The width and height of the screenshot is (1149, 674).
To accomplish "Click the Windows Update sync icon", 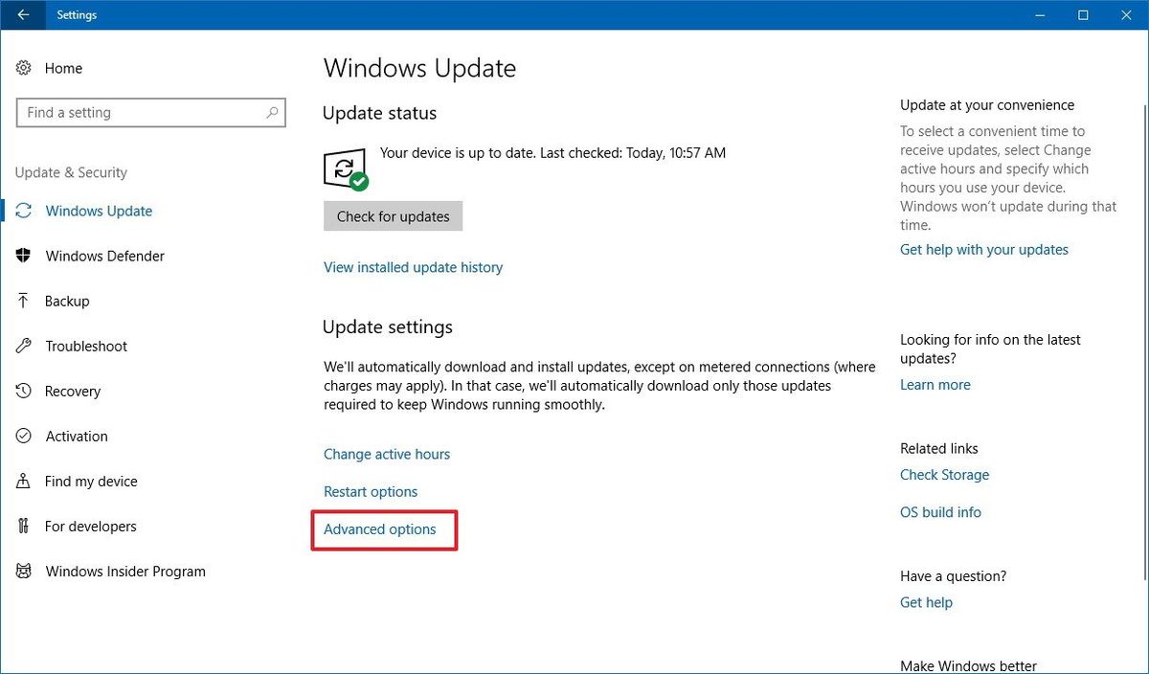I will click(23, 211).
